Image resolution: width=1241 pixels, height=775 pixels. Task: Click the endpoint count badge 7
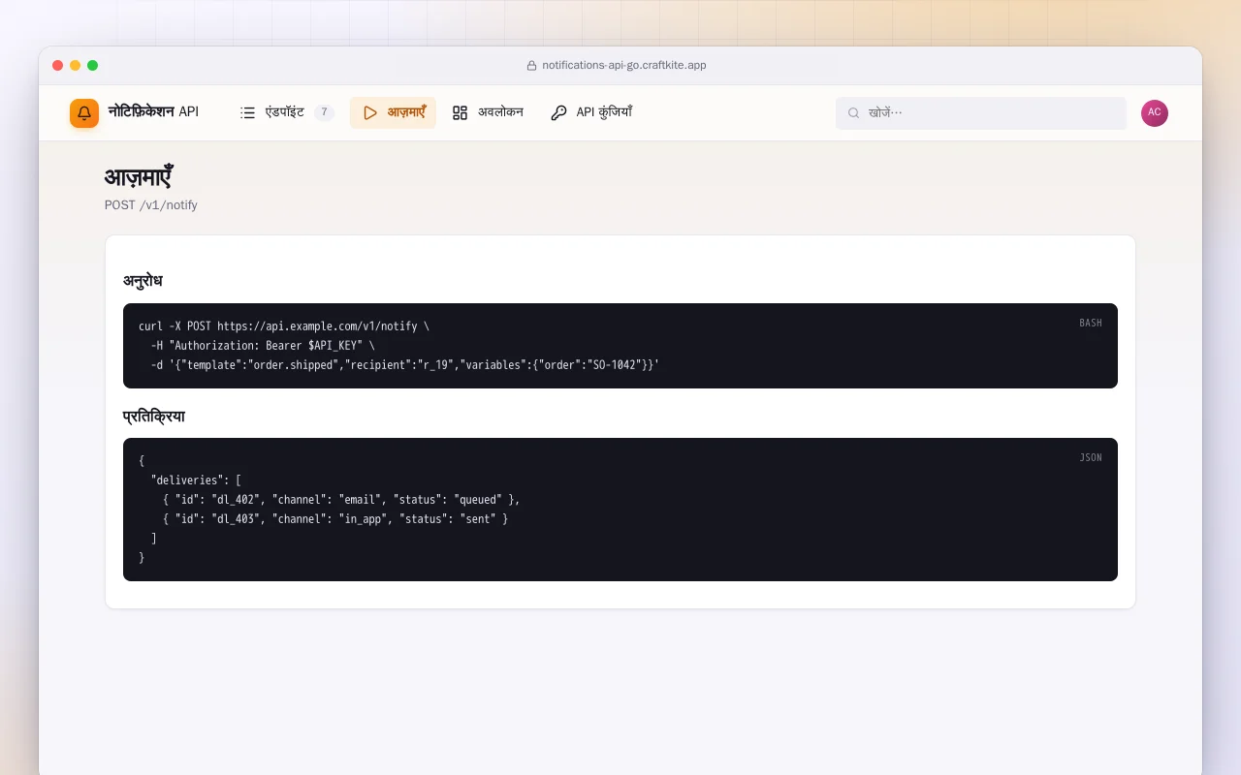[x=324, y=112]
